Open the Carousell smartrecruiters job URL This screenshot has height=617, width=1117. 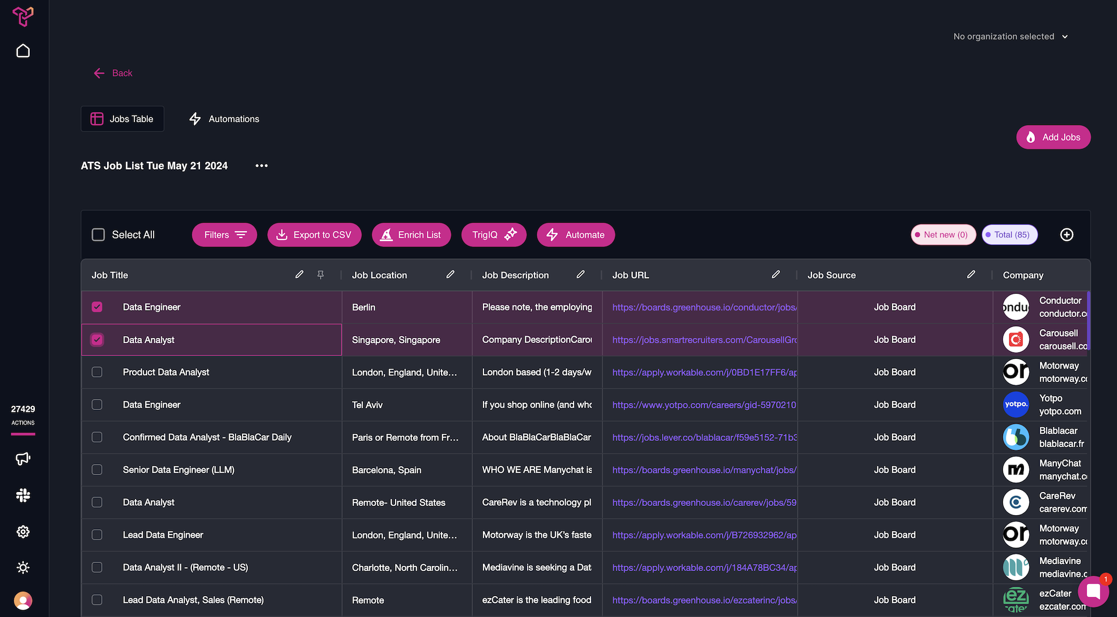(705, 340)
